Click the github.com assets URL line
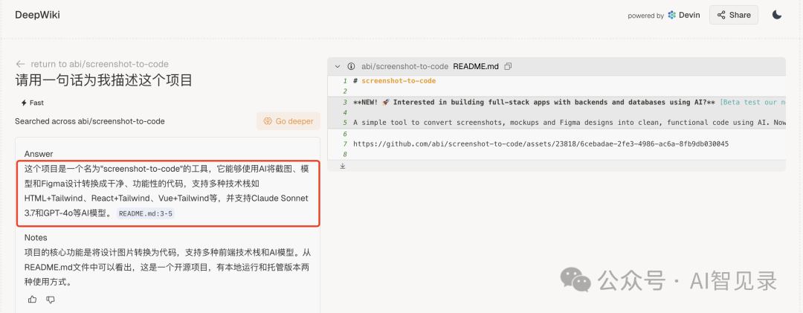This screenshot has width=803, height=313. (541, 144)
